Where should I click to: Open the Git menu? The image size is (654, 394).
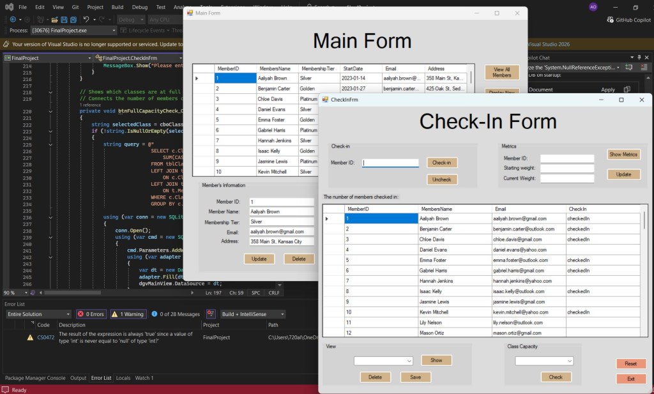click(75, 7)
